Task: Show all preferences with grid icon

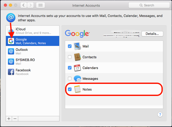Action: [x=41, y=5]
